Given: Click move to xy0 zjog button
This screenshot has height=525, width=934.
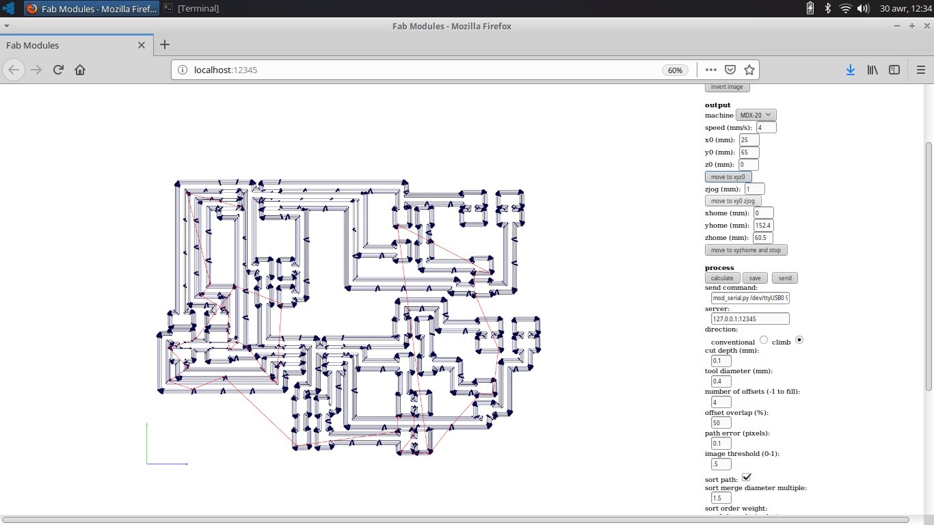Looking at the screenshot, I should coord(733,201).
